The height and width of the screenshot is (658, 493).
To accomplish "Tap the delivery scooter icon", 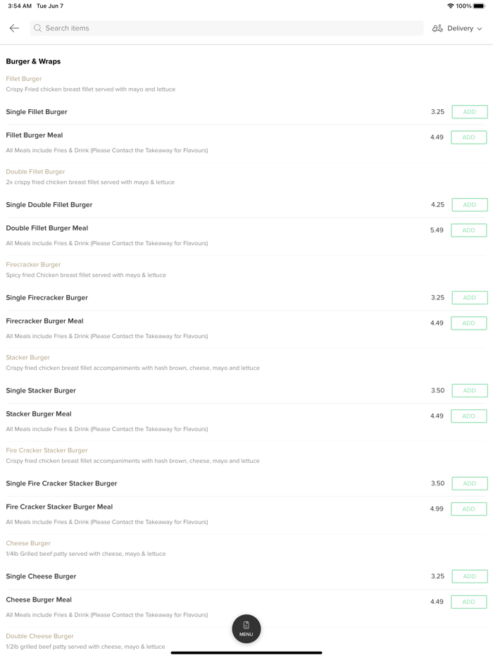I will pyautogui.click(x=437, y=28).
